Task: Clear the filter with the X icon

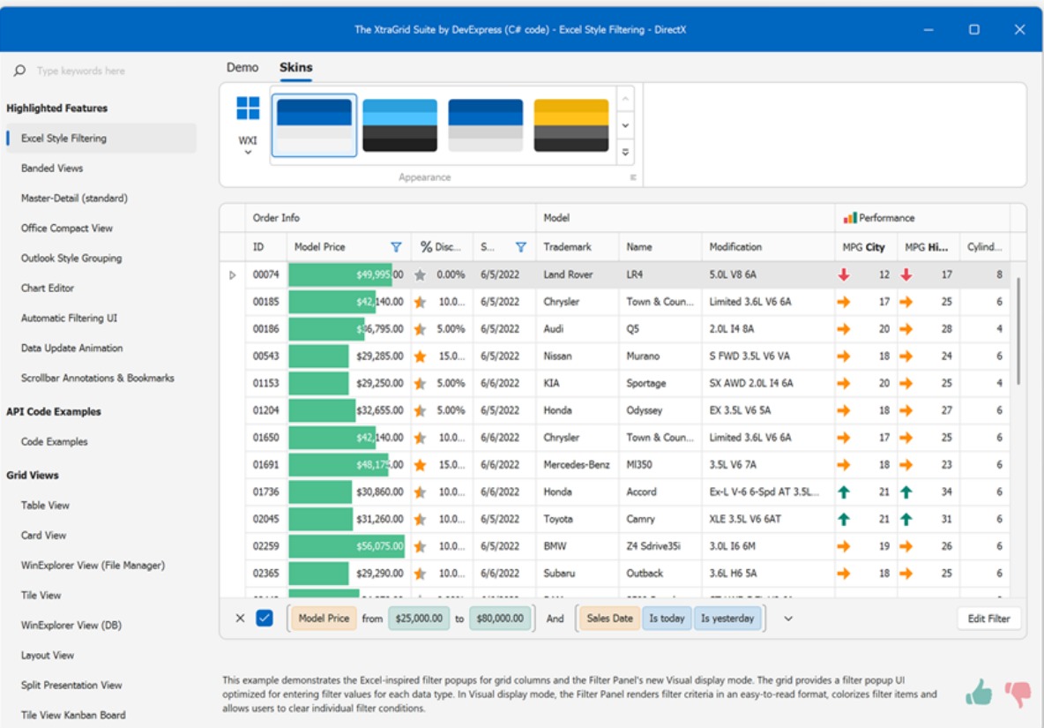Action: tap(241, 618)
